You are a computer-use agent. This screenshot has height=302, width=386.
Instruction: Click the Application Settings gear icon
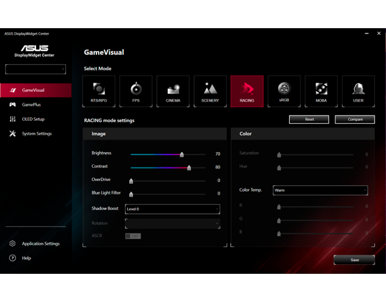pos(13,244)
